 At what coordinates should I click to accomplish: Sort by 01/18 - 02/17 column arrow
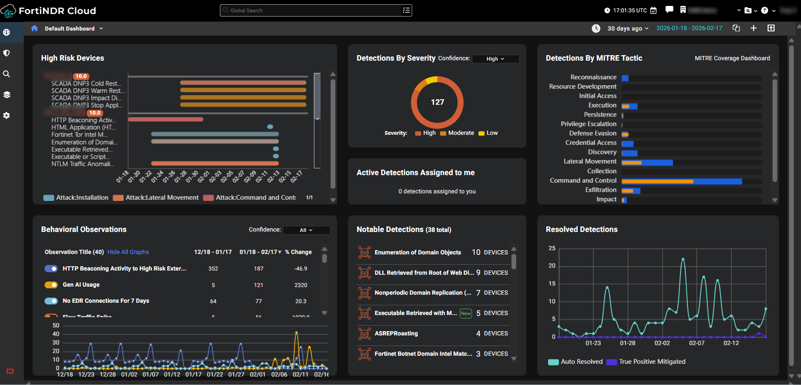pyautogui.click(x=280, y=252)
